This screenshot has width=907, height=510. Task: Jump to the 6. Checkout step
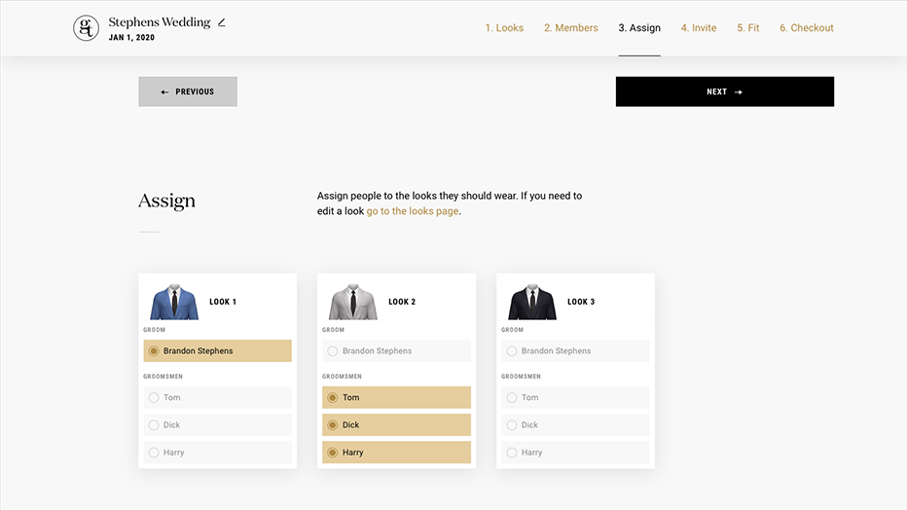pos(806,28)
